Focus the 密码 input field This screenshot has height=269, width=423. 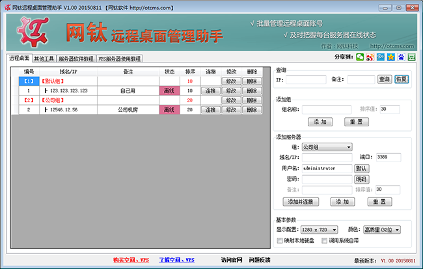tap(327, 179)
